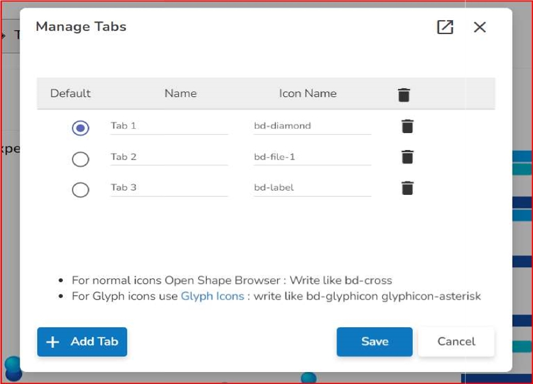Click the plus icon on Add Tab

[x=53, y=342]
